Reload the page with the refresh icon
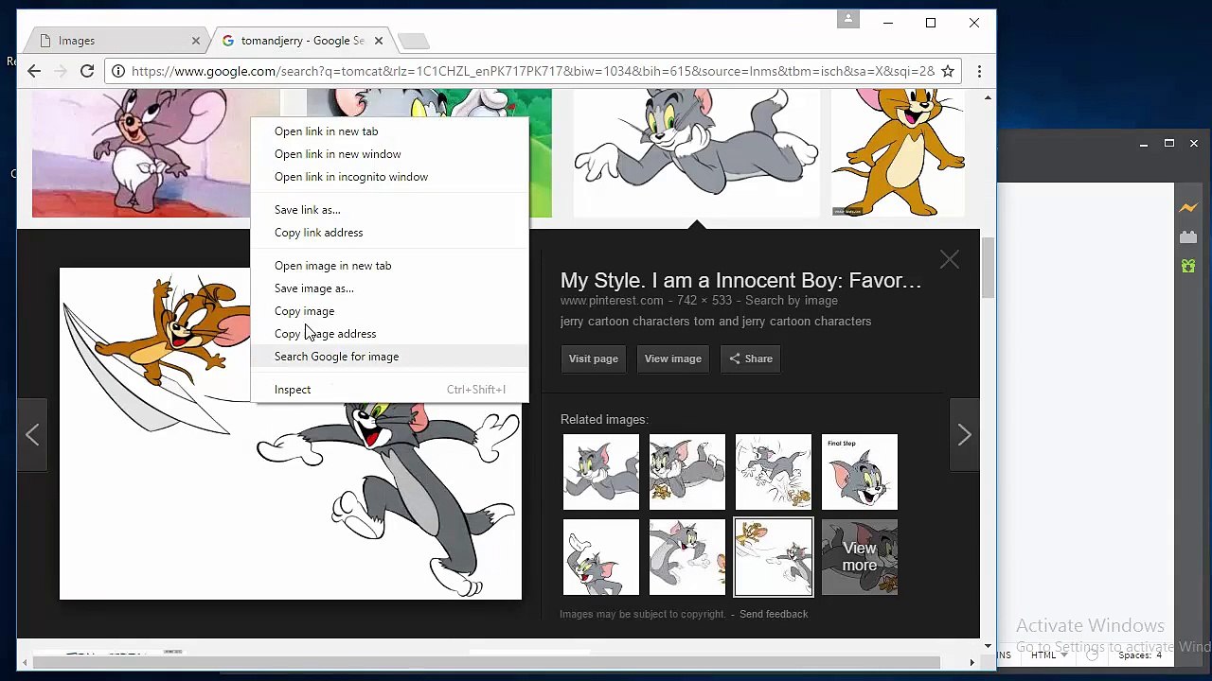 coord(87,71)
